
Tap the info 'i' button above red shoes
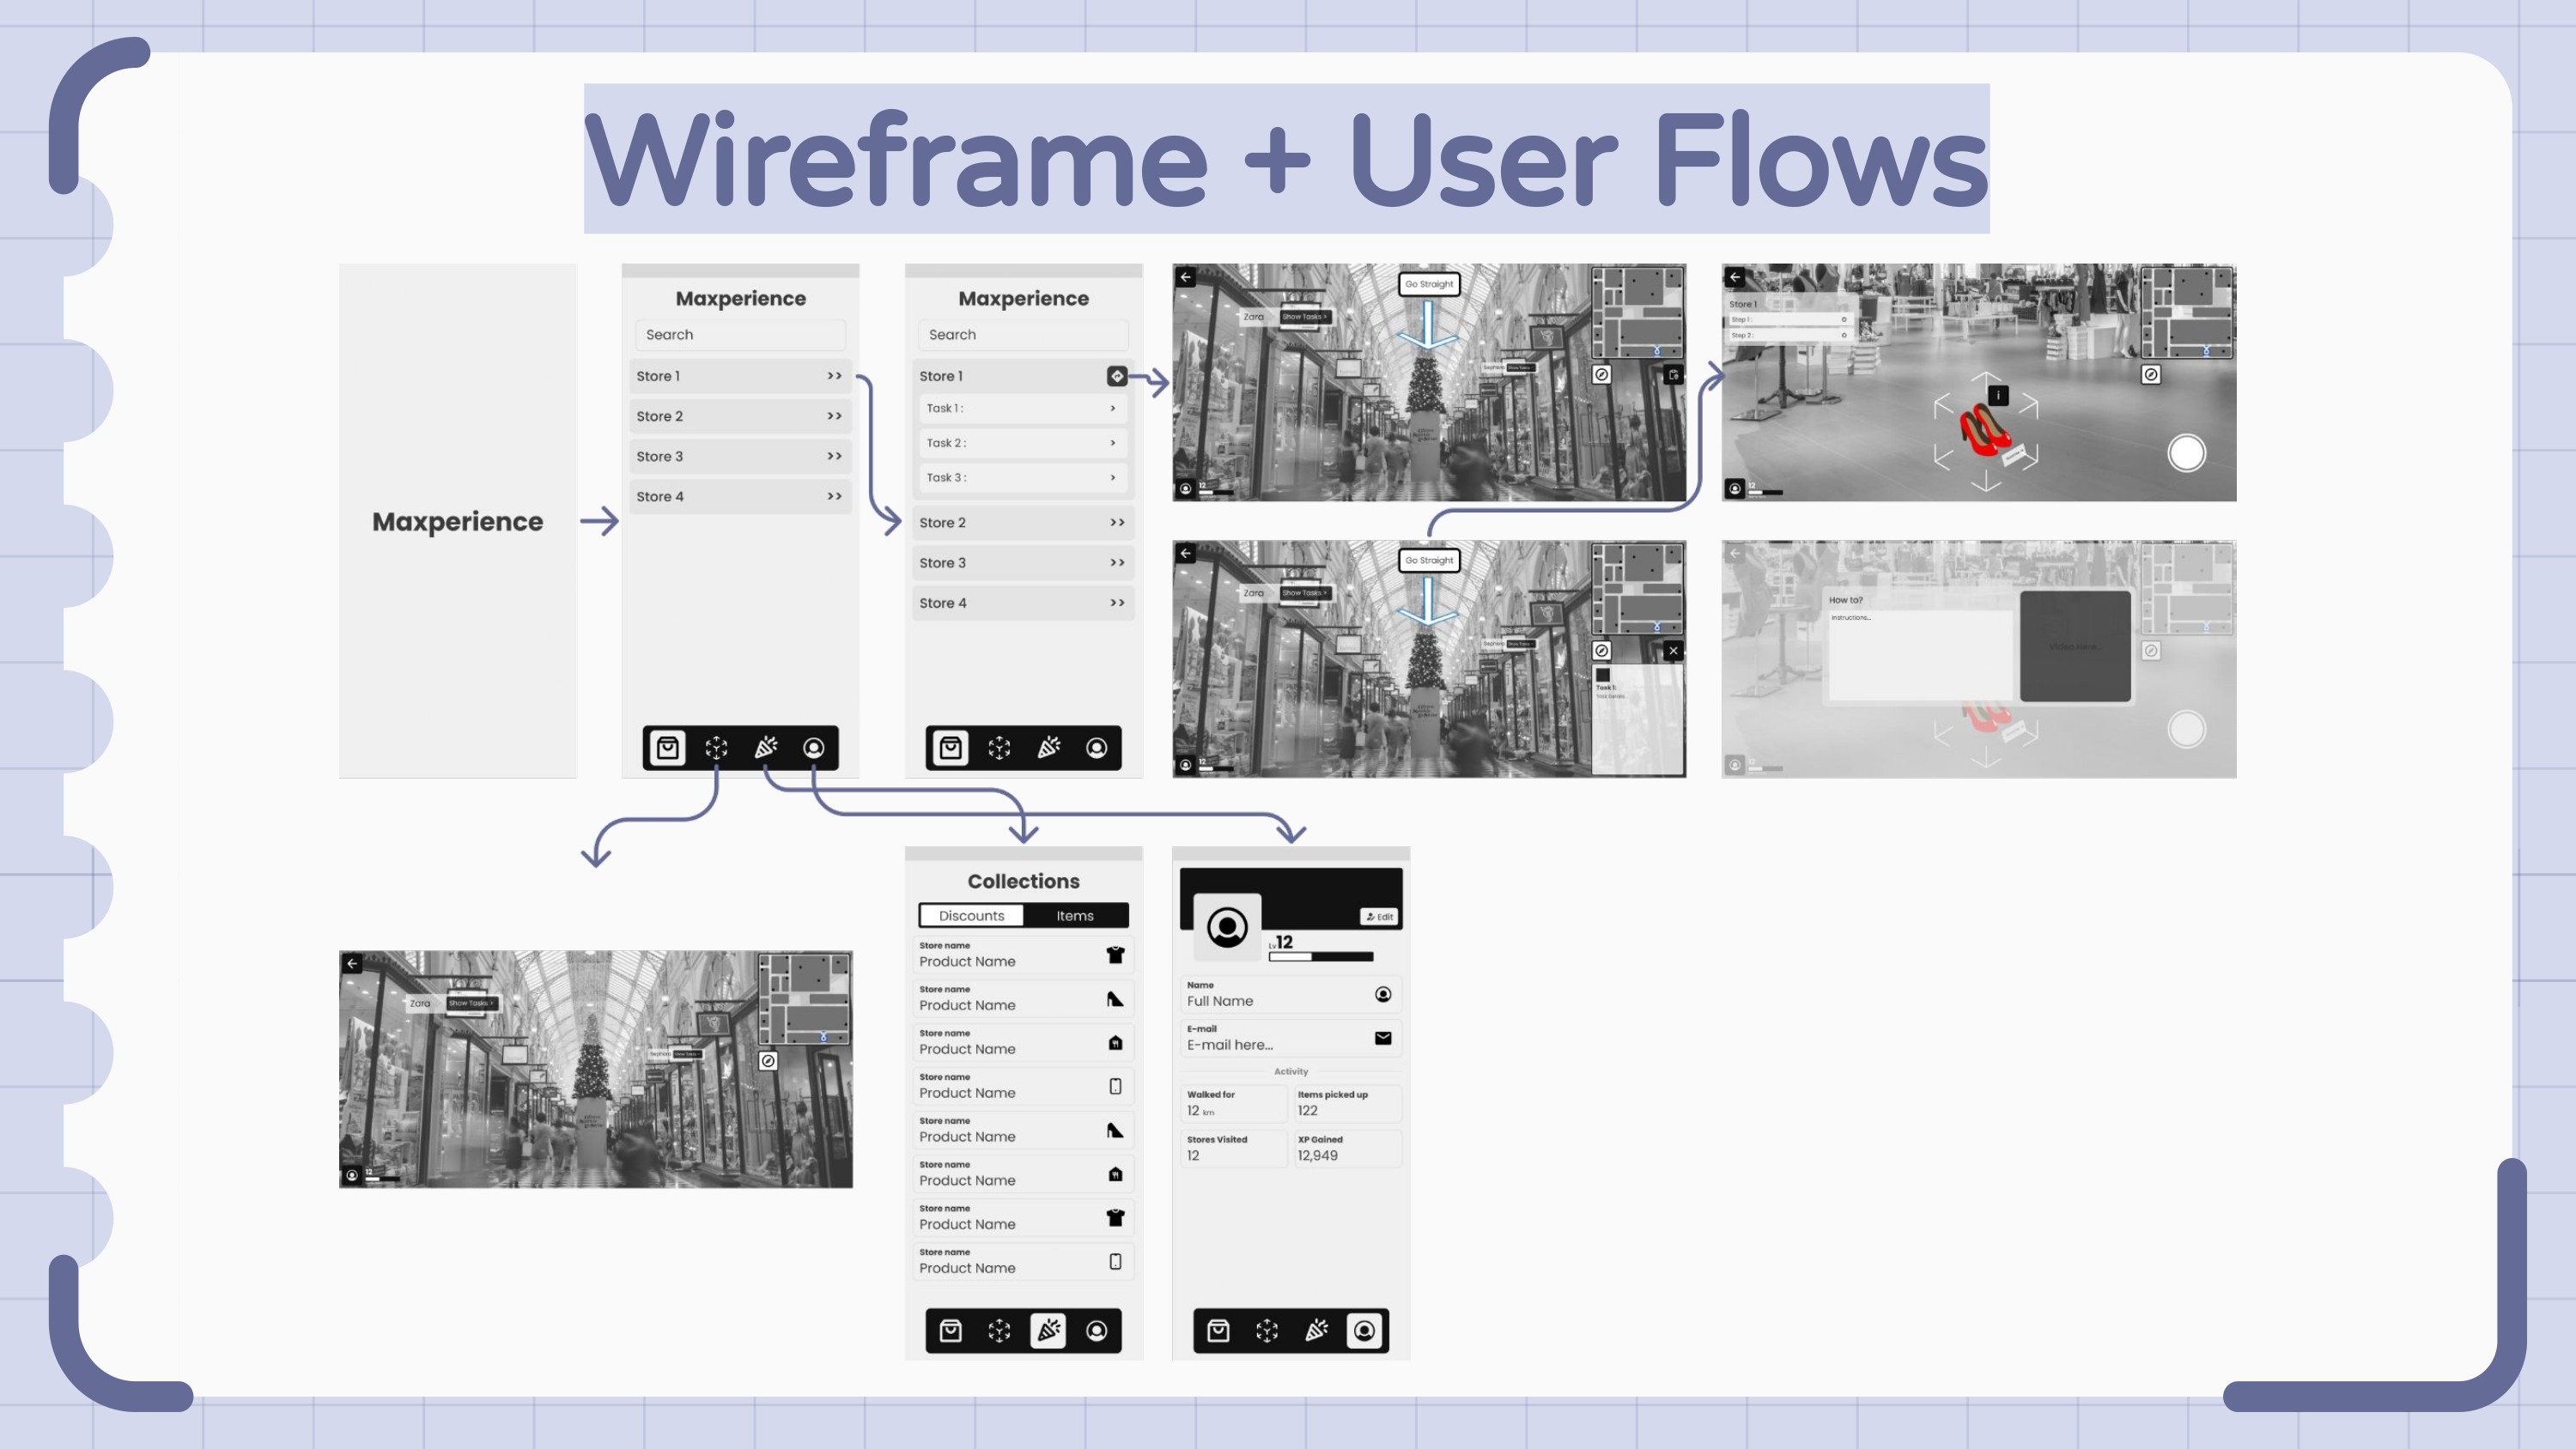point(1998,395)
